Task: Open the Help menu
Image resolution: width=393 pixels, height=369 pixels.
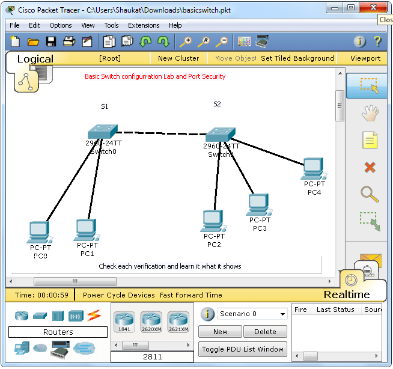Action: (x=175, y=25)
